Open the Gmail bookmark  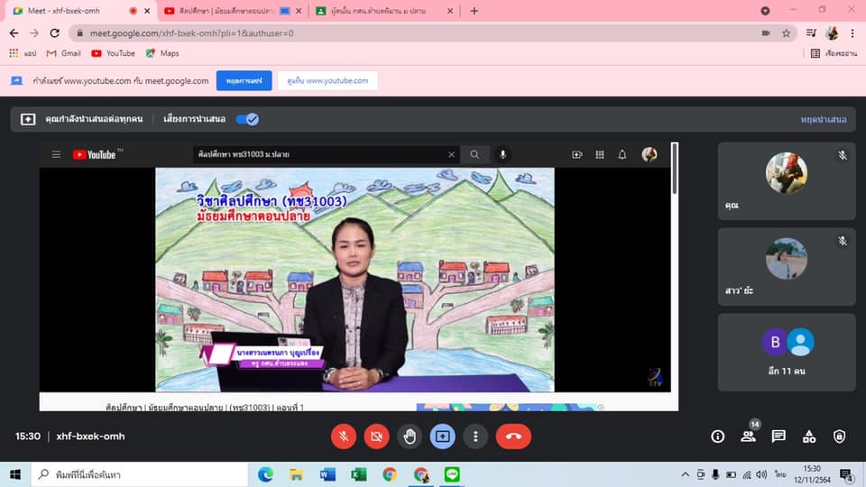tap(63, 53)
